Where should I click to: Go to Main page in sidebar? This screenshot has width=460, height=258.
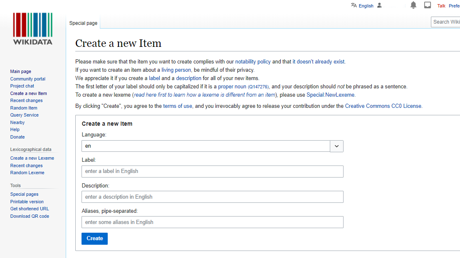(x=21, y=72)
